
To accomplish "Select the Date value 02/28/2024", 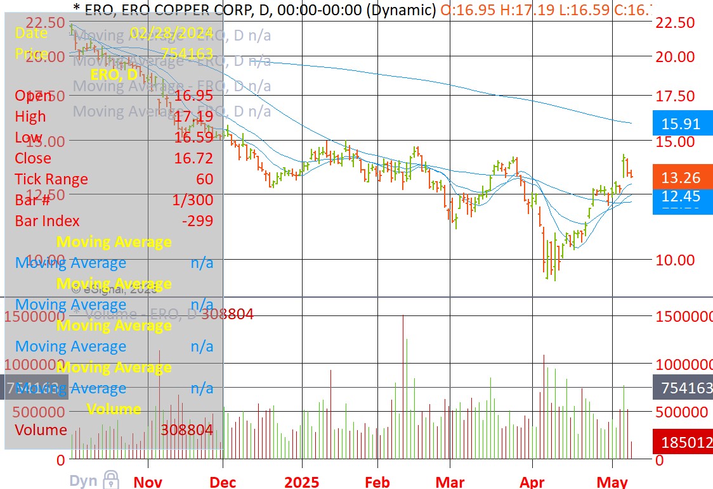I will [x=171, y=33].
